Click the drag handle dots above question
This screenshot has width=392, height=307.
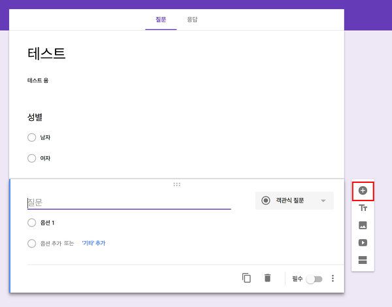click(x=177, y=184)
